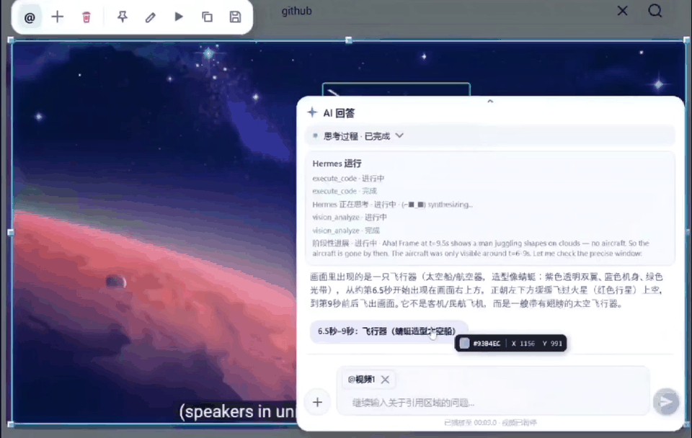Select the pencil edit tool
This screenshot has width=692, height=438.
[x=151, y=17]
